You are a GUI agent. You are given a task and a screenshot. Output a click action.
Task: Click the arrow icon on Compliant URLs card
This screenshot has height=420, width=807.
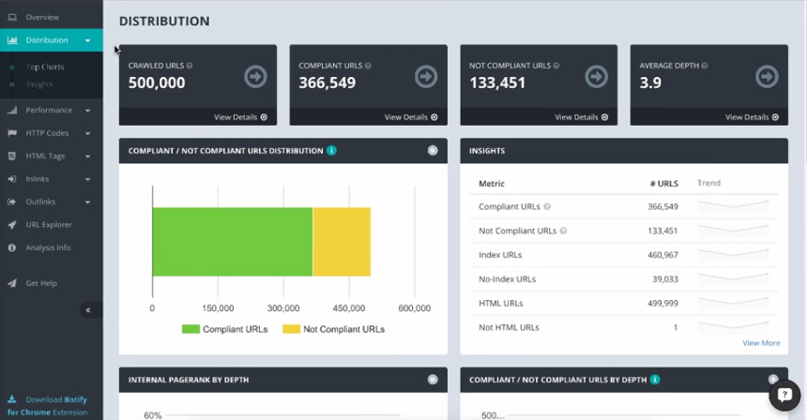[x=425, y=76]
